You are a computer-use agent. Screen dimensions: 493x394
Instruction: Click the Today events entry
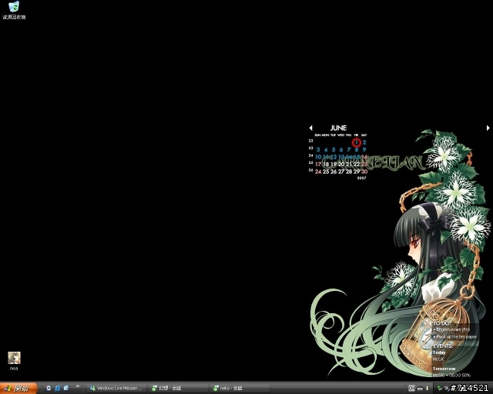click(x=439, y=352)
